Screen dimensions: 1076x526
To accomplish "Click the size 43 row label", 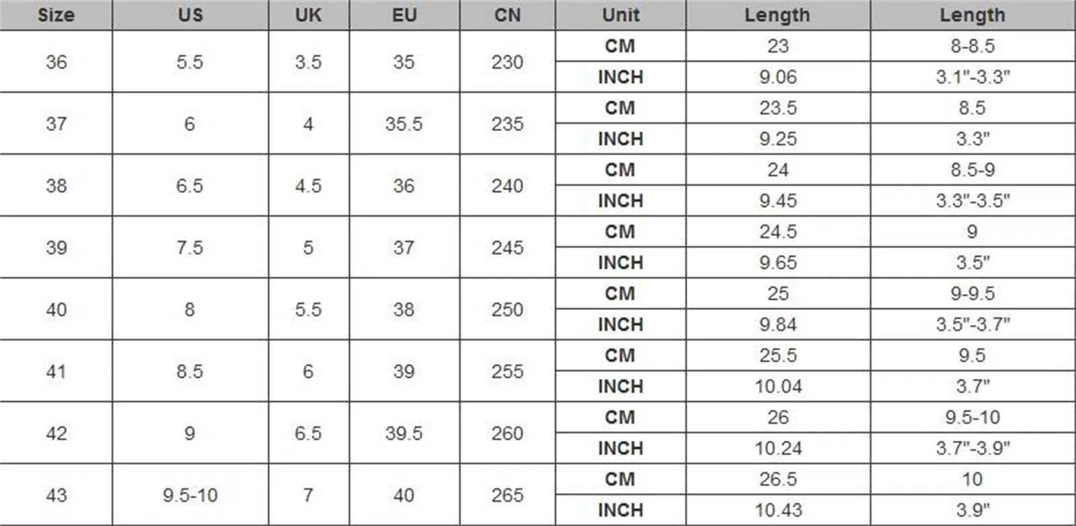I will [56, 495].
